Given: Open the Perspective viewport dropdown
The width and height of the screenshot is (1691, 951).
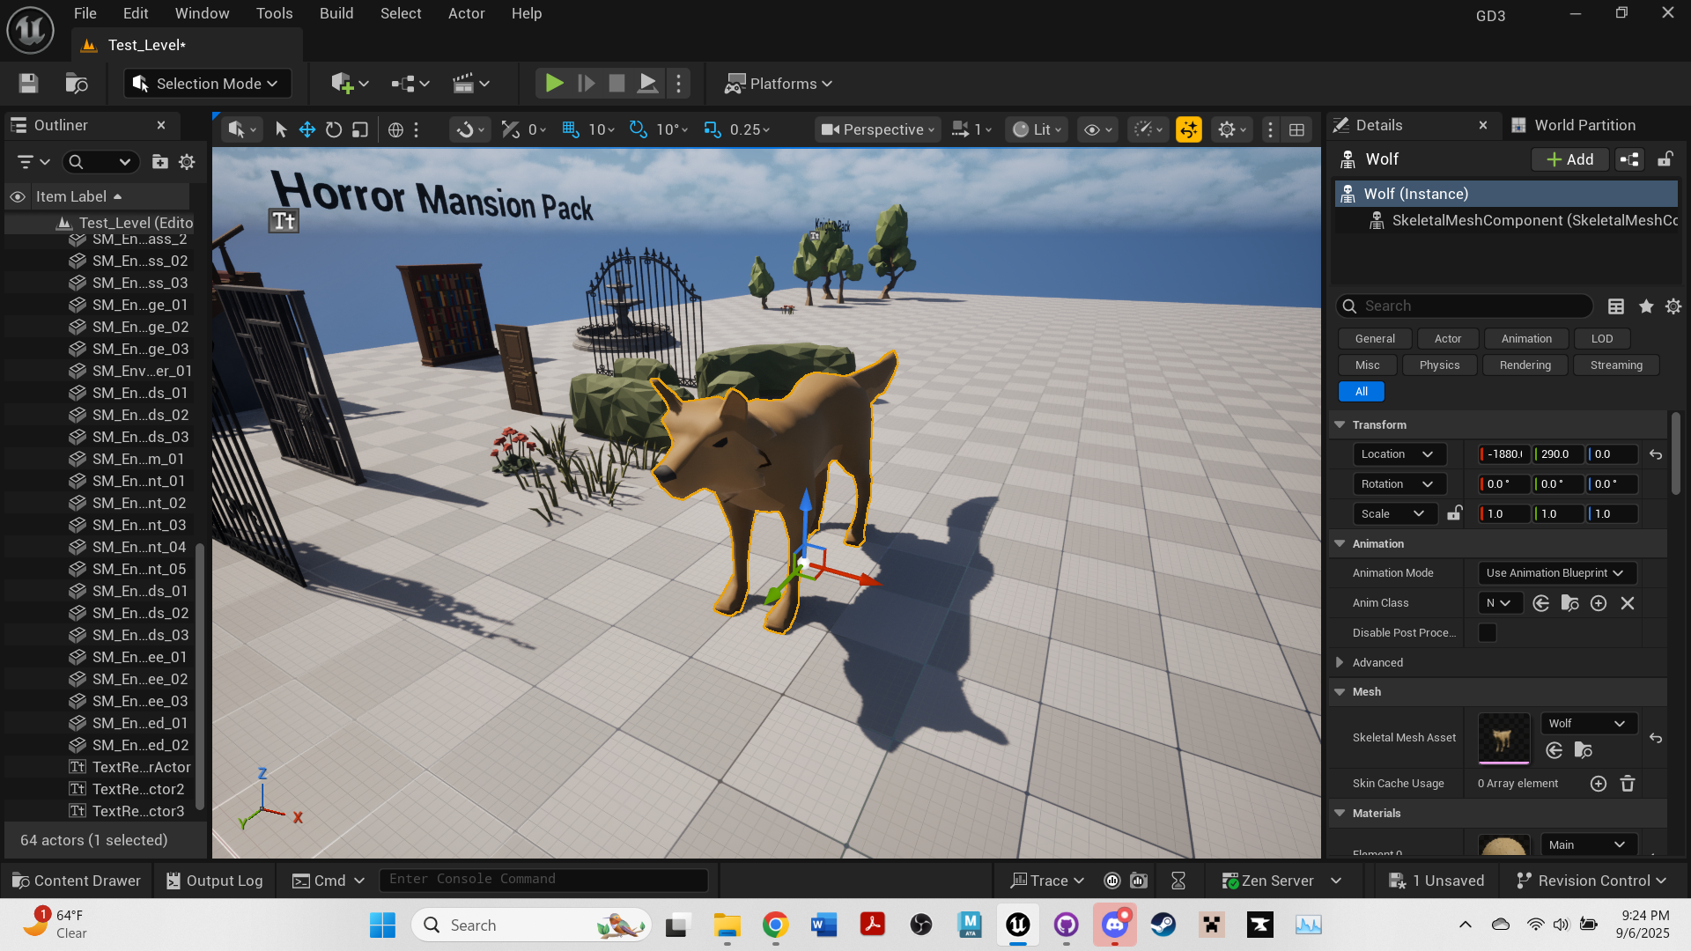Looking at the screenshot, I should click(x=877, y=130).
